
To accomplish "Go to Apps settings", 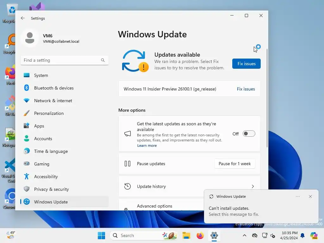I will click(65, 126).
